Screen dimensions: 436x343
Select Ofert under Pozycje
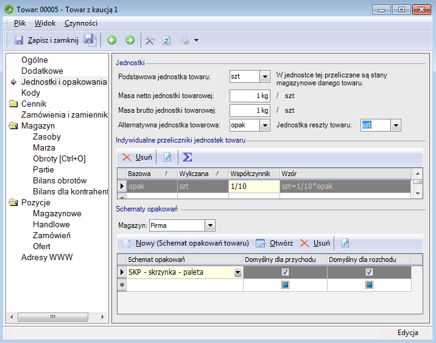pos(41,247)
